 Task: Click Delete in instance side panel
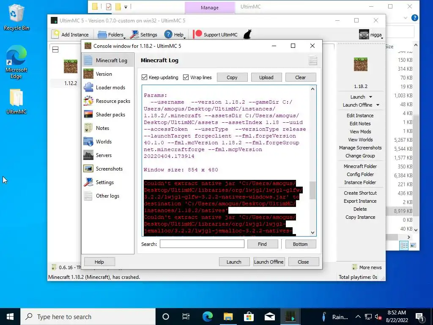(360, 209)
